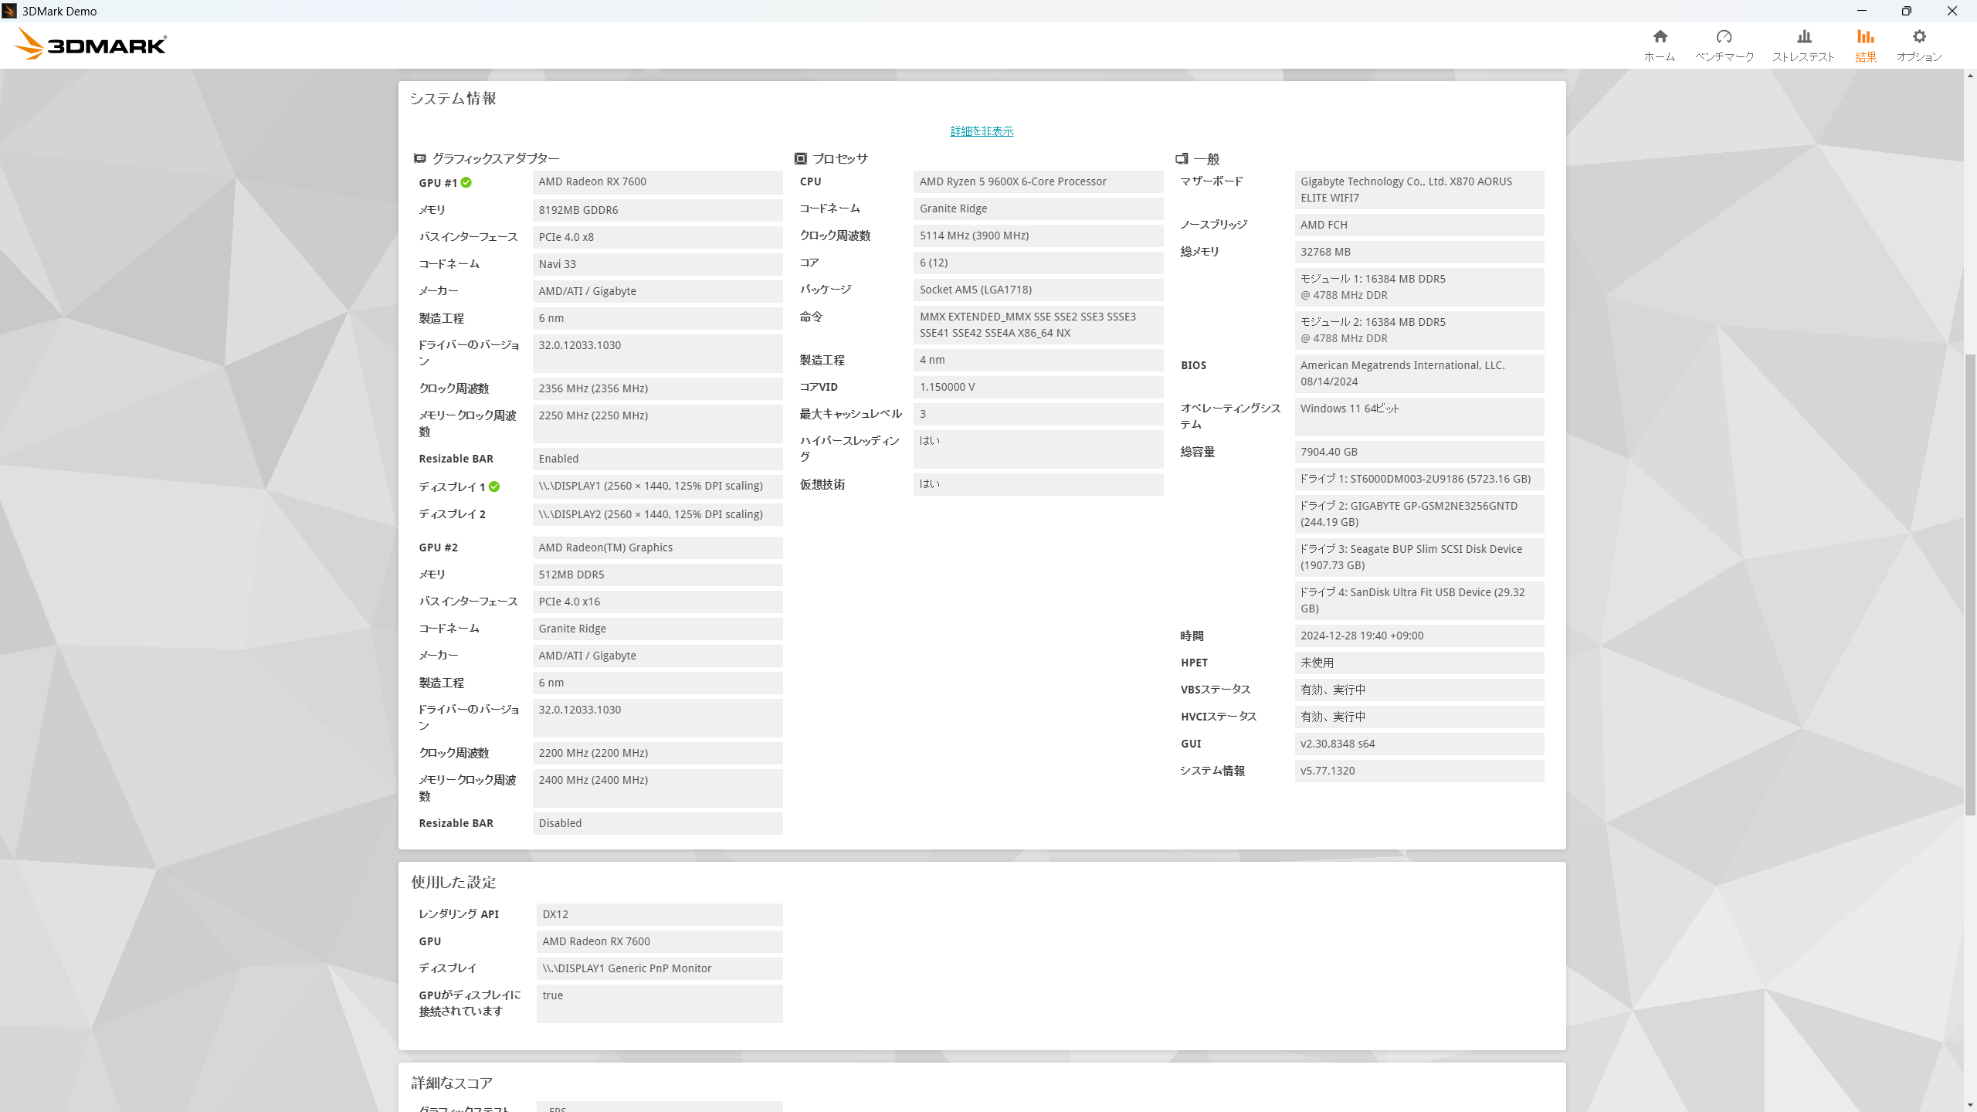Select AMD FCH northbridge value

tap(1419, 225)
